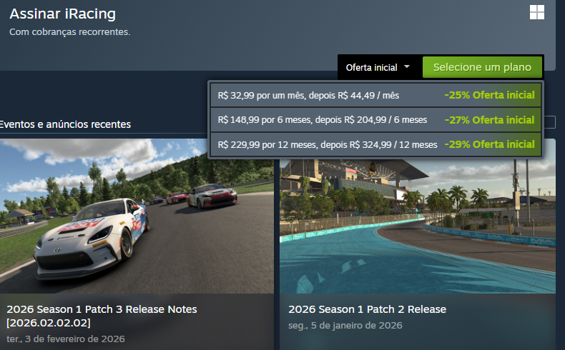565x350 pixels.
Task: Open the white race car thumbnail
Action: point(137,216)
